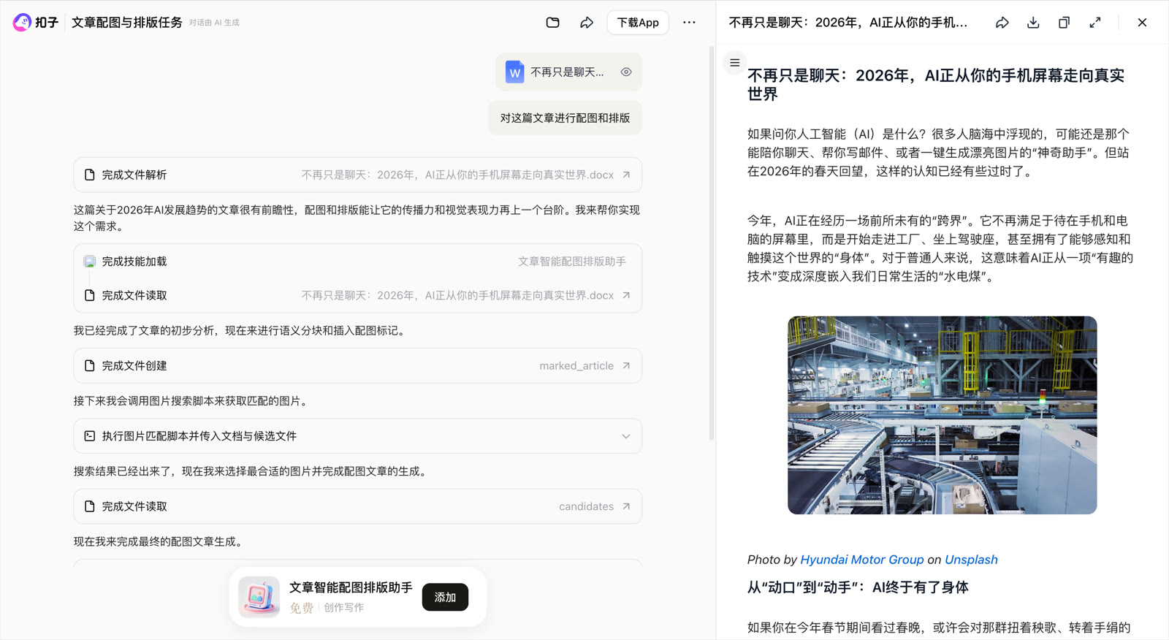Image resolution: width=1169 pixels, height=640 pixels.
Task: Expand preview panel to fullscreen
Action: coord(1094,23)
